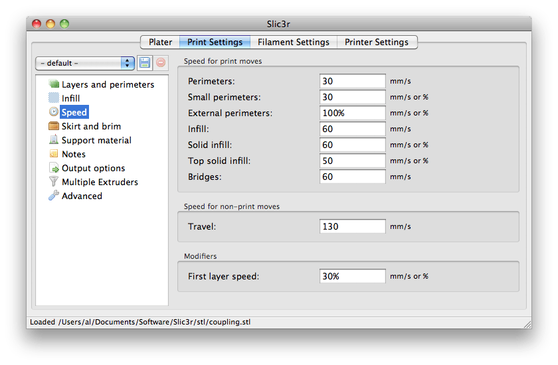Switch to the Print Settings tab

pyautogui.click(x=215, y=42)
